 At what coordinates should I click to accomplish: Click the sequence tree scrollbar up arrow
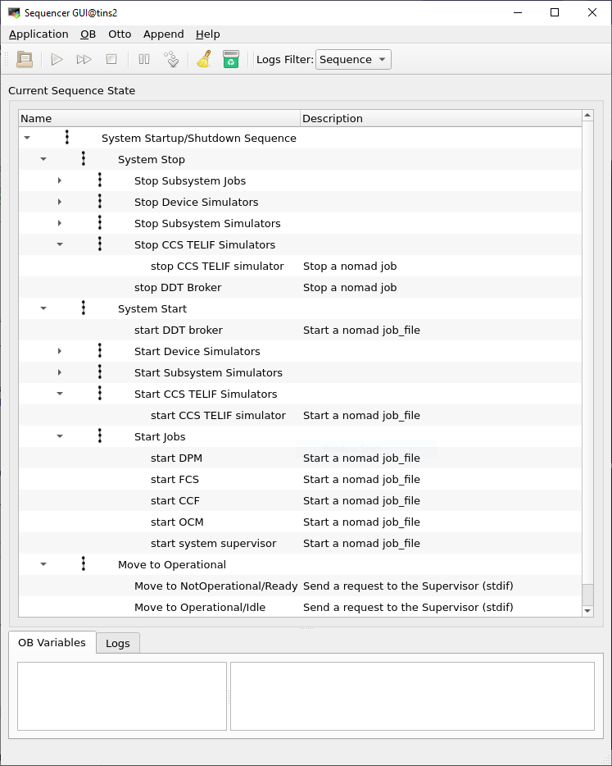[x=587, y=118]
